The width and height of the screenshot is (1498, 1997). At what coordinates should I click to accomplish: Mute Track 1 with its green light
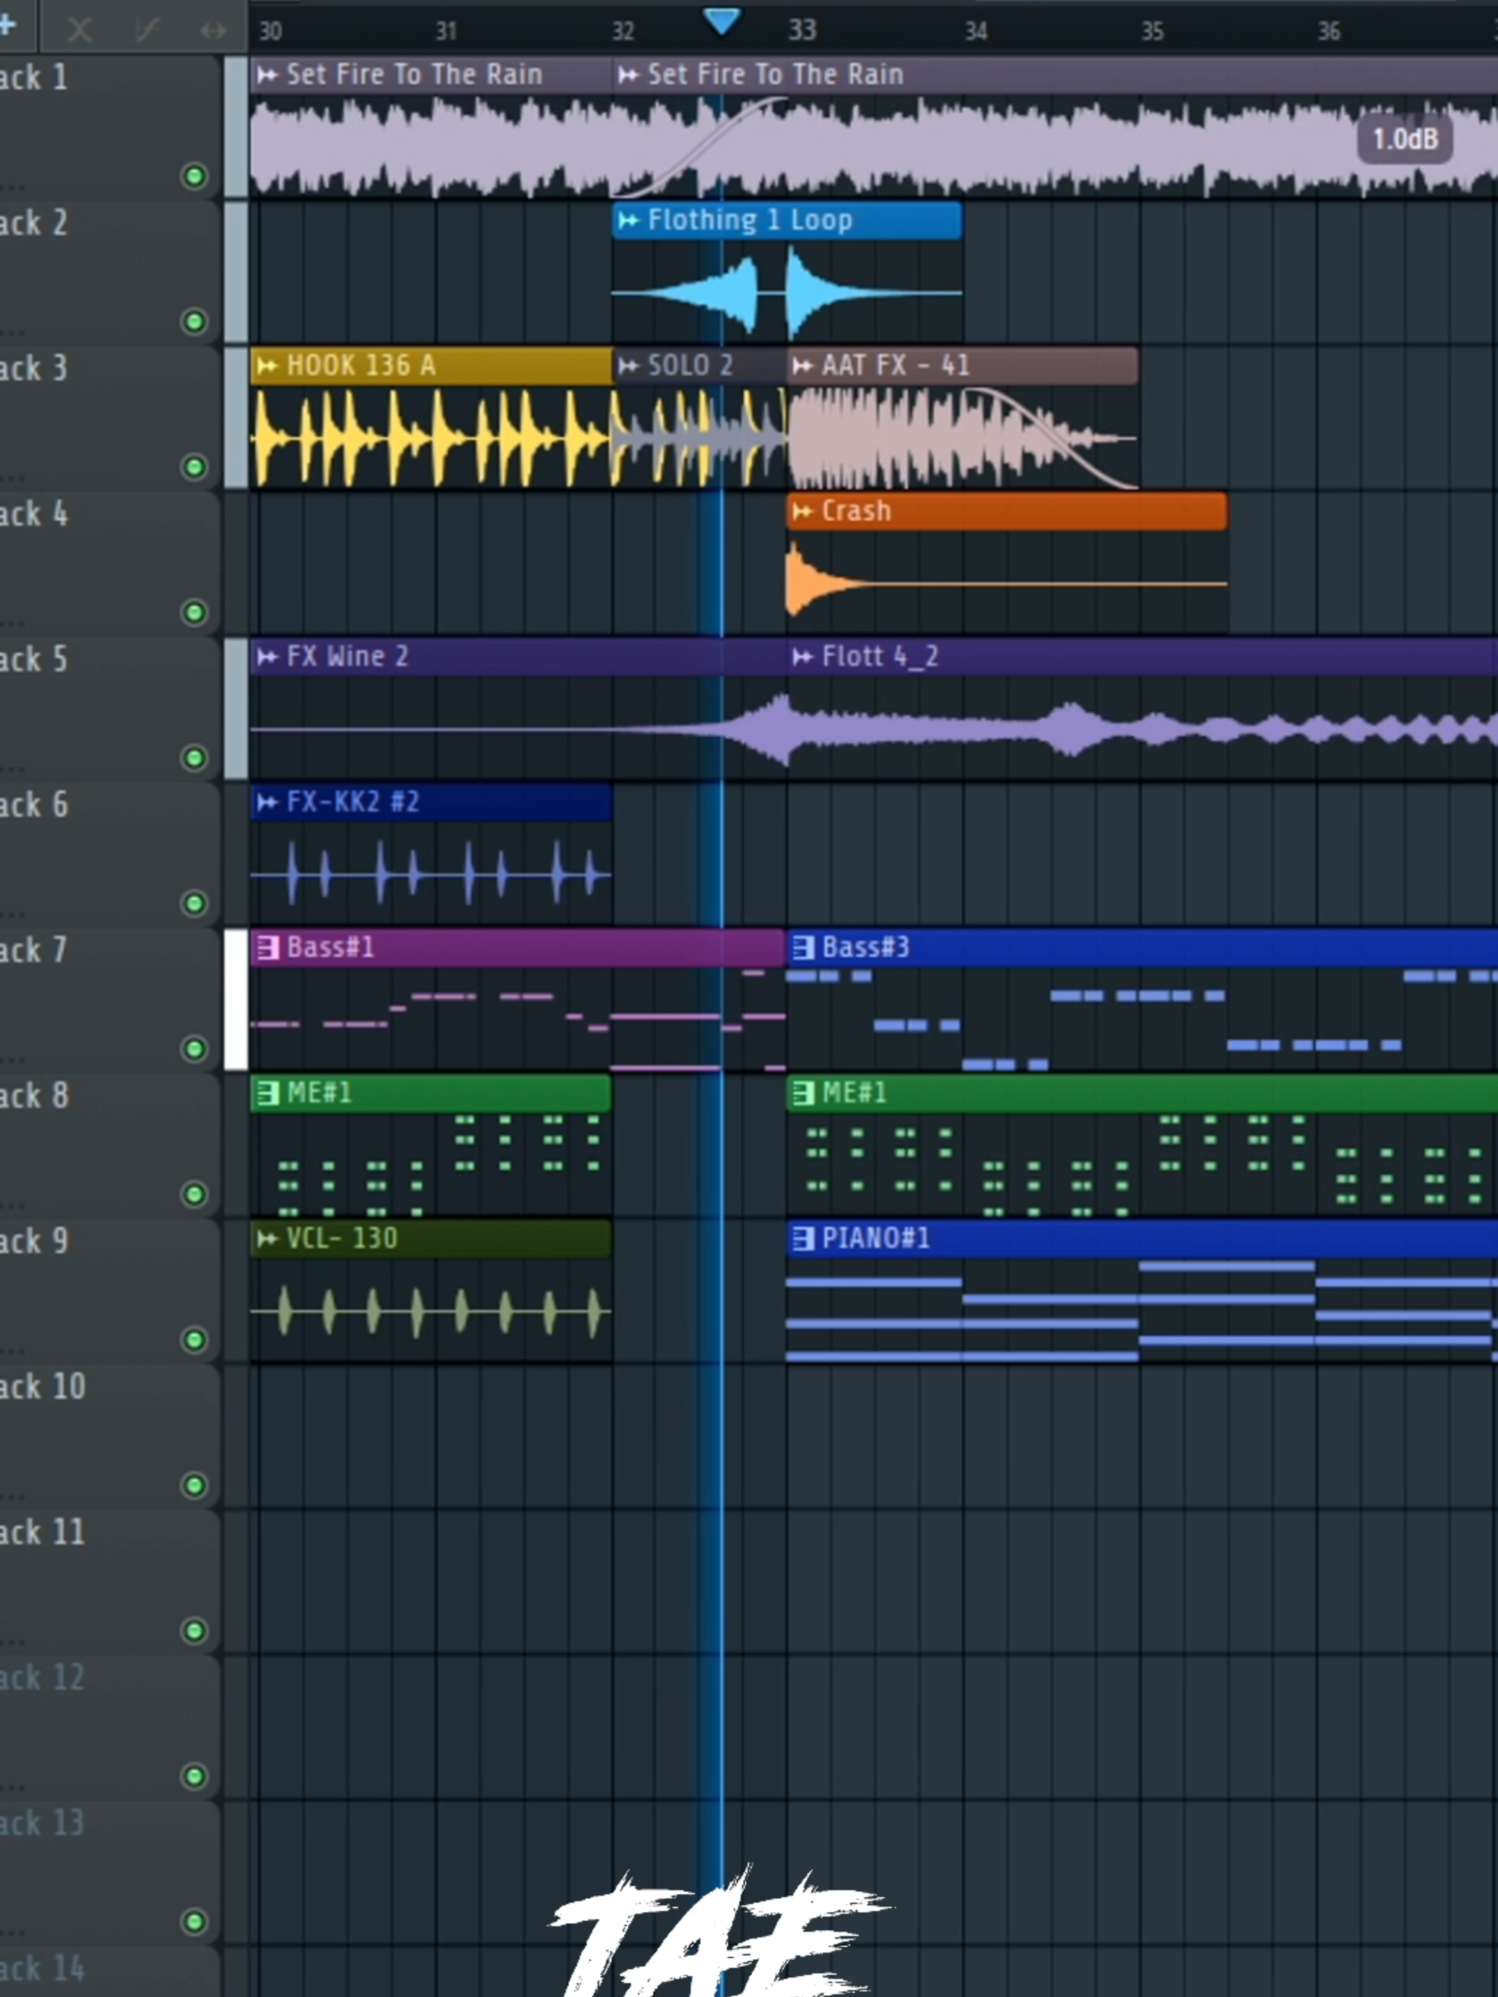[194, 177]
